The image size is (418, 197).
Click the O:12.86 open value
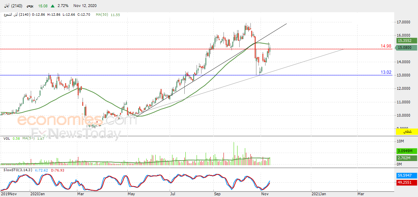(x=39, y=15)
